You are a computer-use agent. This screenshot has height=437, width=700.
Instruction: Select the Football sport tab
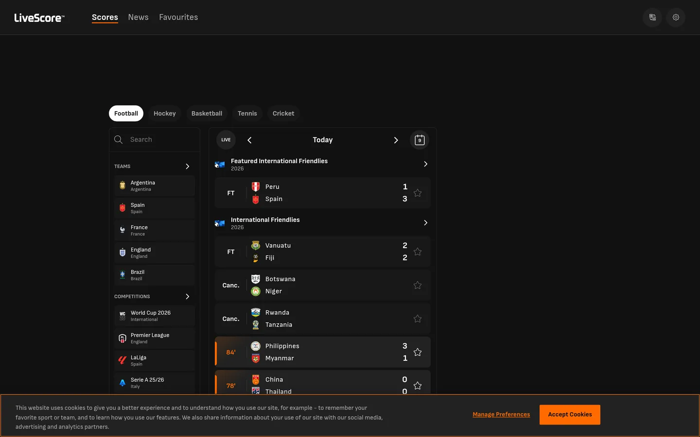coord(126,114)
